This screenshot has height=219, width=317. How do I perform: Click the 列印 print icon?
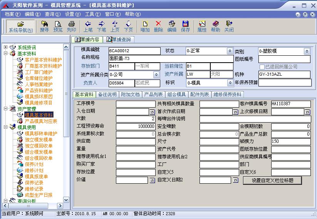pos(71,26)
